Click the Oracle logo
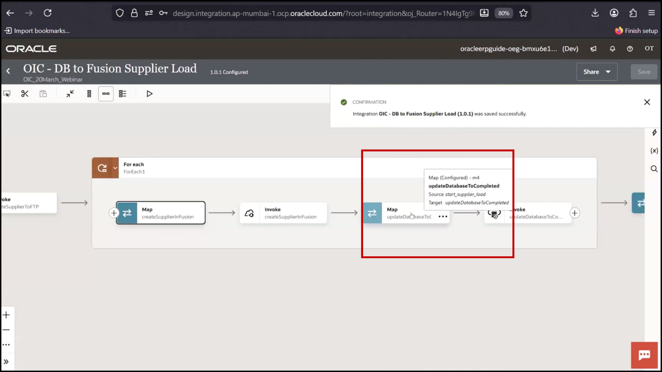Image resolution: width=662 pixels, height=372 pixels. pos(31,49)
